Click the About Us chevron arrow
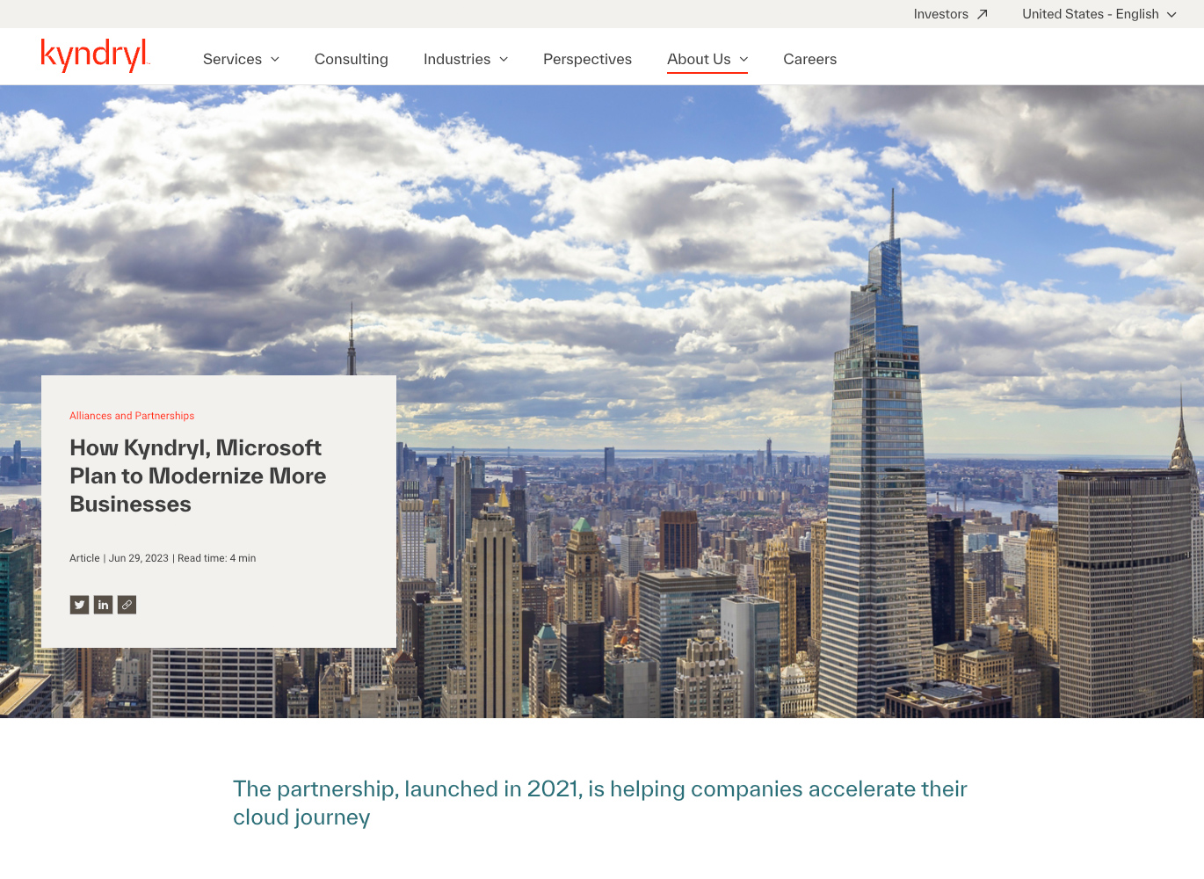The width and height of the screenshot is (1204, 879). [743, 59]
